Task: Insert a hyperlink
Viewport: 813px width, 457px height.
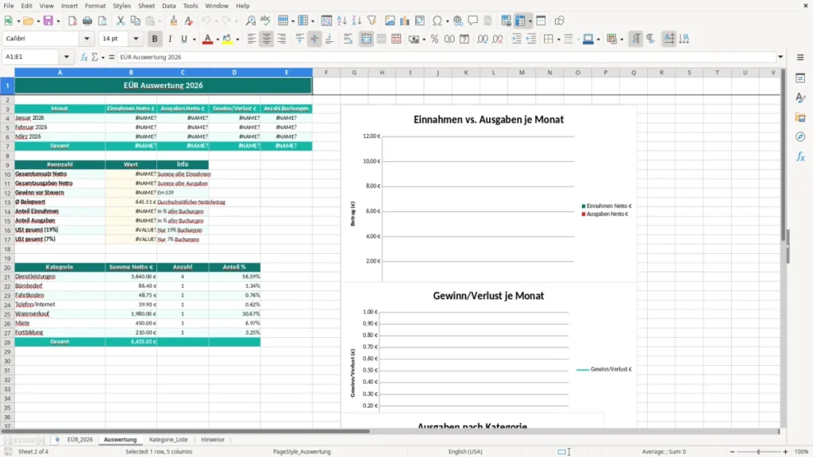Action: coord(458,21)
